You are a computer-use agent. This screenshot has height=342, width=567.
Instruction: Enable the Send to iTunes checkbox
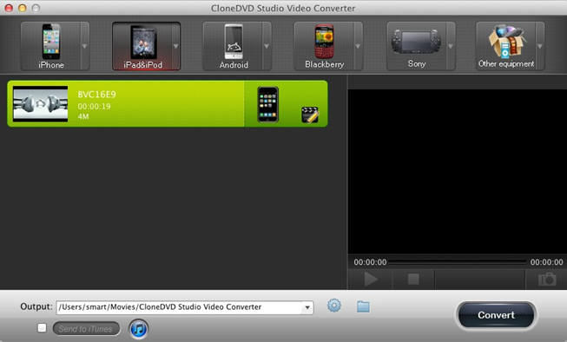tap(42, 328)
